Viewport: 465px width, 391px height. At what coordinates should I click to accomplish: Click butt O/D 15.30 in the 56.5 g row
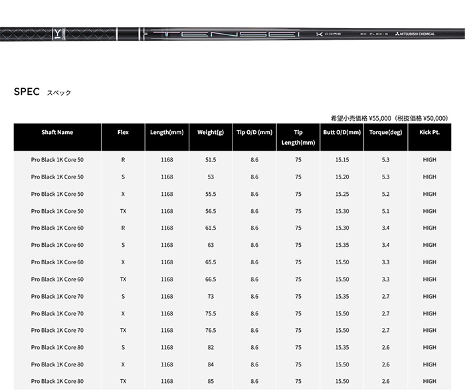[x=342, y=211]
